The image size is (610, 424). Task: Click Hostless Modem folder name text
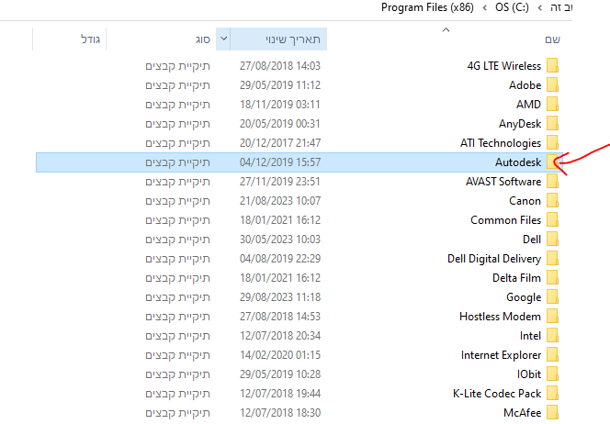pos(500,317)
